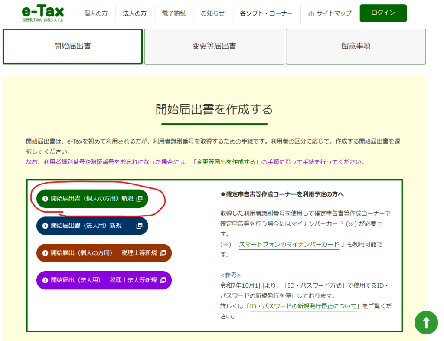Click the heading 開始届出書を作成する
Image resolution: width=444 pixels, height=341 pixels.
(214, 109)
